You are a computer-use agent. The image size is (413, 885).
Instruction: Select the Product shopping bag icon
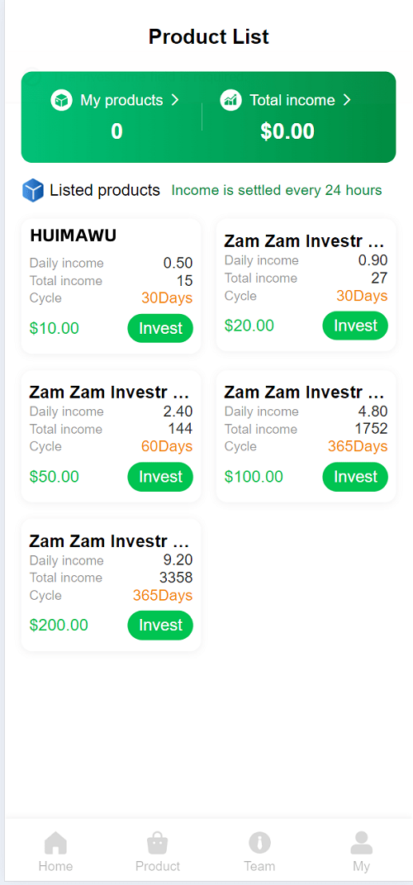click(x=158, y=844)
